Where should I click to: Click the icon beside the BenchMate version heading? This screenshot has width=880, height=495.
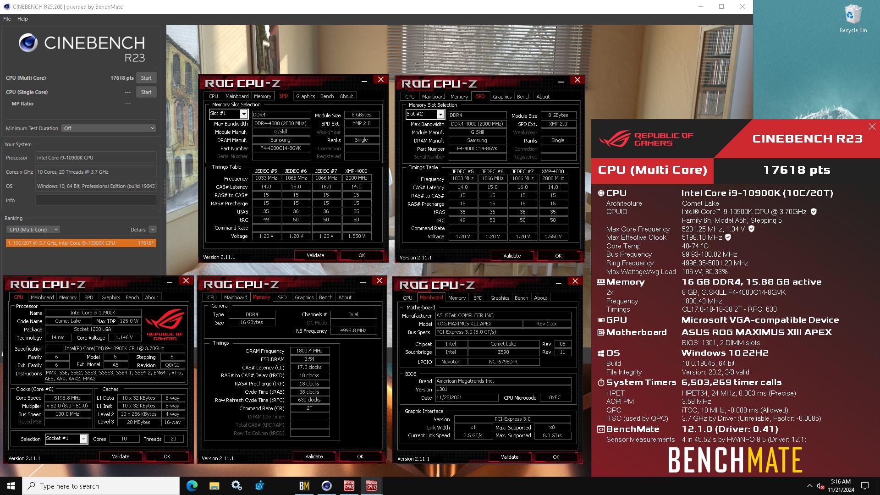click(x=601, y=429)
